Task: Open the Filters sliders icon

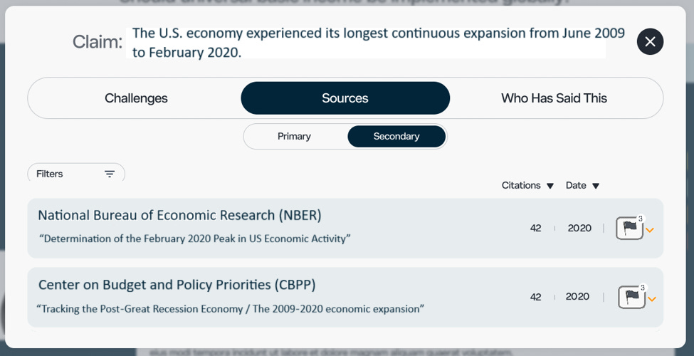Action: [110, 174]
